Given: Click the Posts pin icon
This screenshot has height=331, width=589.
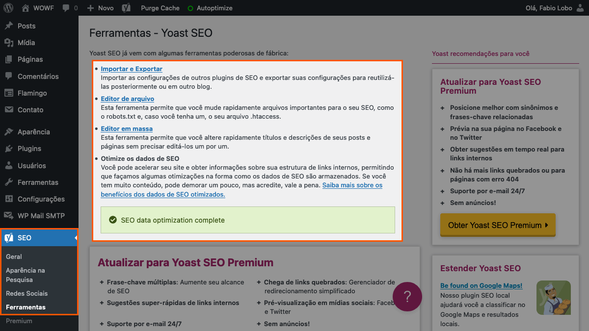Looking at the screenshot, I should (x=9, y=25).
